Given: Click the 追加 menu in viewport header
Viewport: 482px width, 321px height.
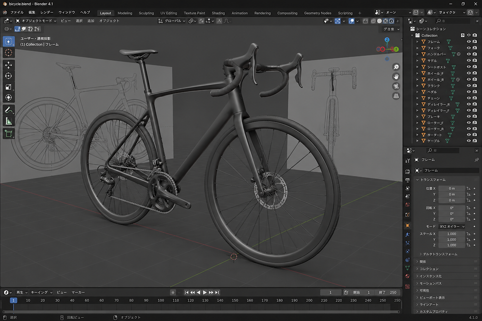Looking at the screenshot, I should [90, 21].
